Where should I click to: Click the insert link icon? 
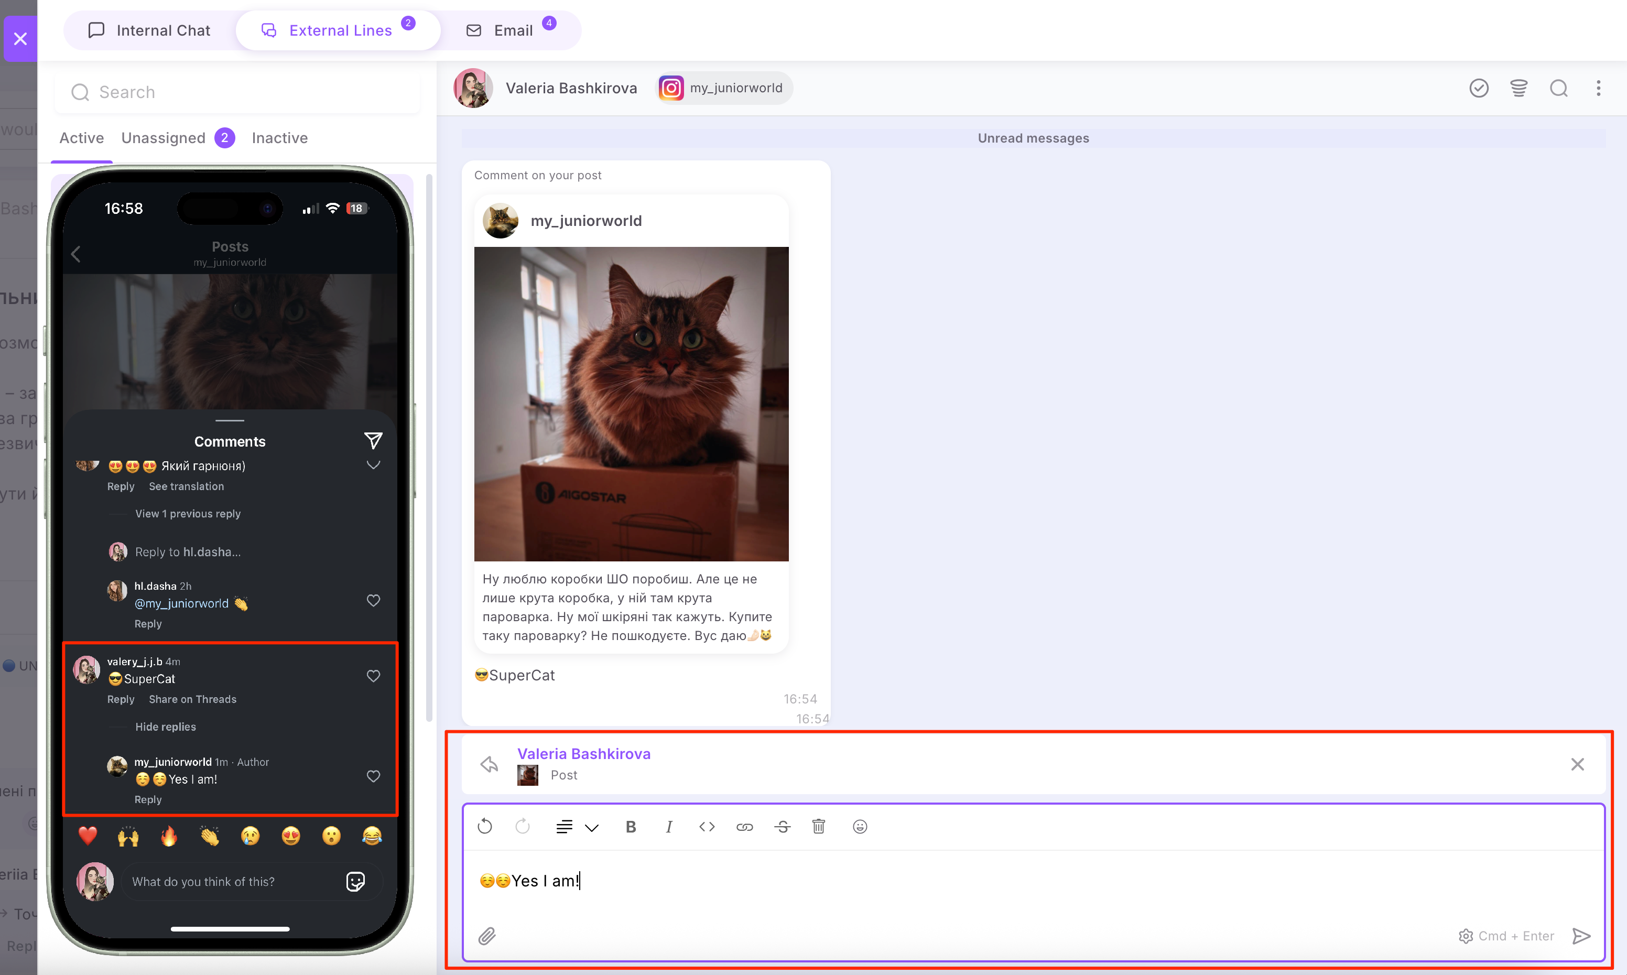[x=744, y=827]
